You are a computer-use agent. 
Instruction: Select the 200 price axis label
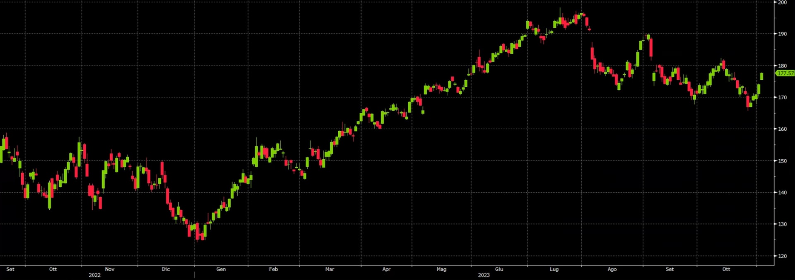(782, 2)
